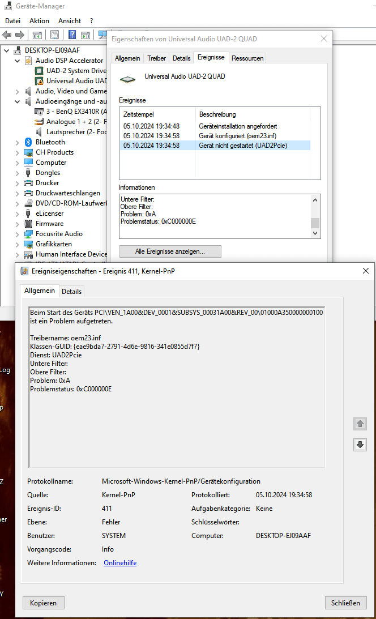This screenshot has height=619, width=376.
Task: Click the Problemstatus: 0xC000000E line in event text
Action: point(71,389)
